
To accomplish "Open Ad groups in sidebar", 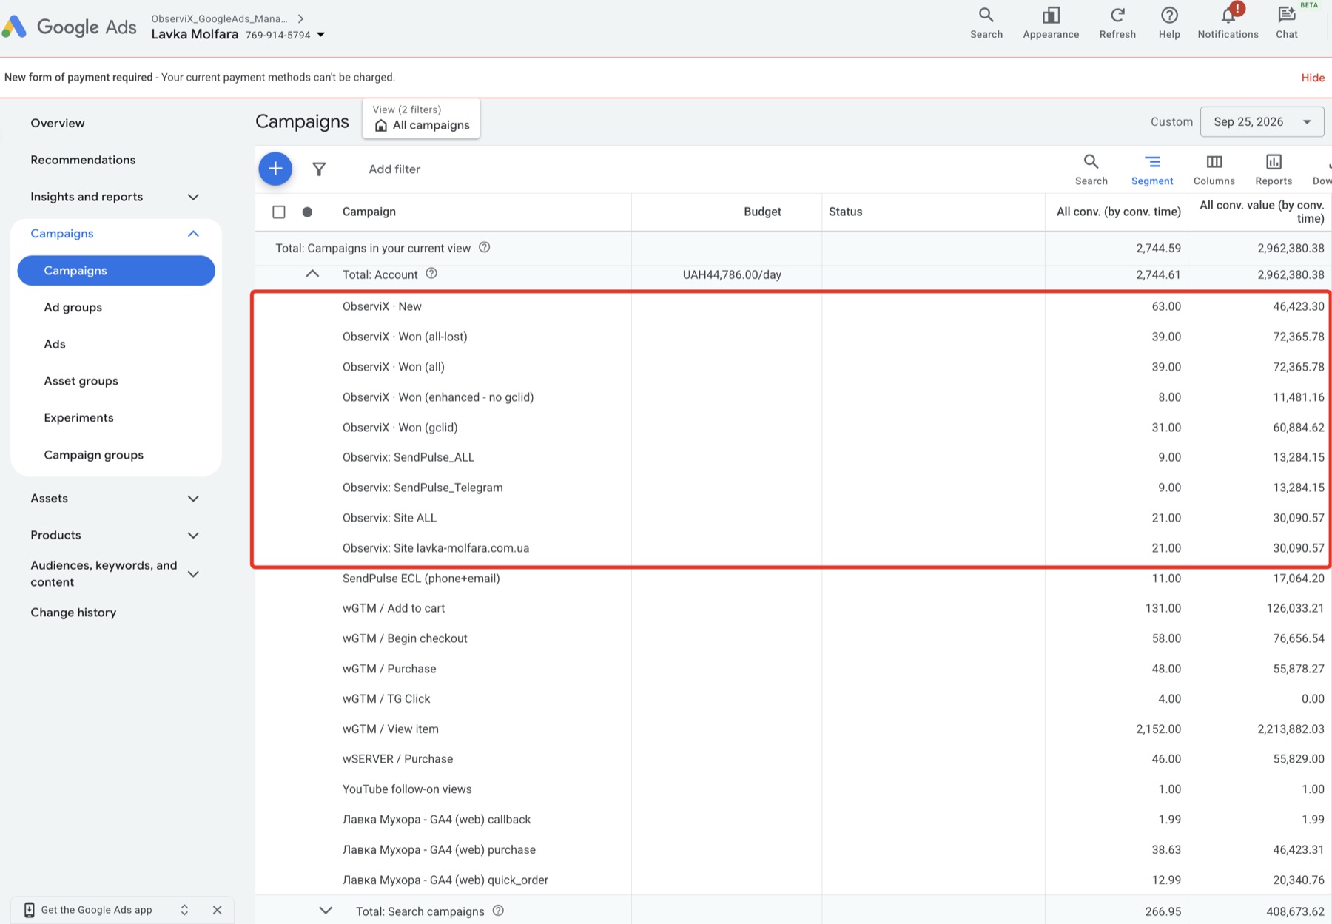I will [x=73, y=307].
